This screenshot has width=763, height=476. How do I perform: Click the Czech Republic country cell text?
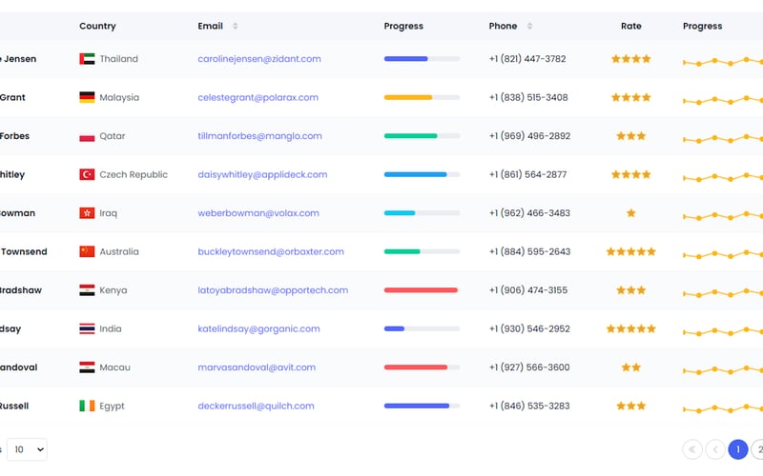pos(134,174)
